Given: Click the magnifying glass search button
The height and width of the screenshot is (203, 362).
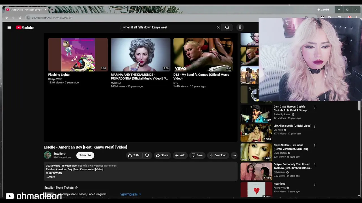Looking at the screenshot, I should [x=227, y=27].
